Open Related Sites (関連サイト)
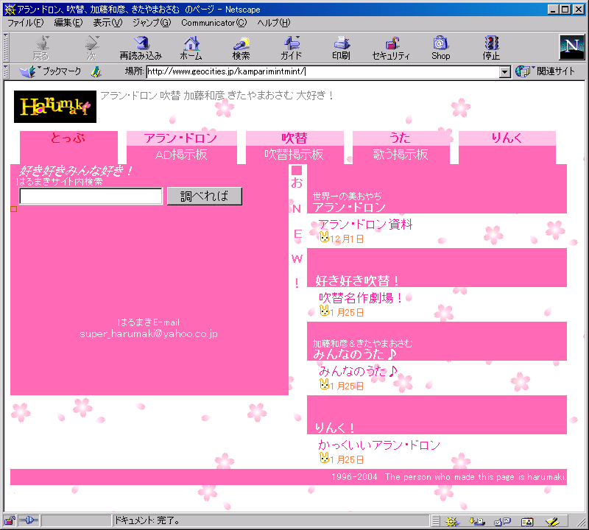The height and width of the screenshot is (530, 589). [545, 71]
